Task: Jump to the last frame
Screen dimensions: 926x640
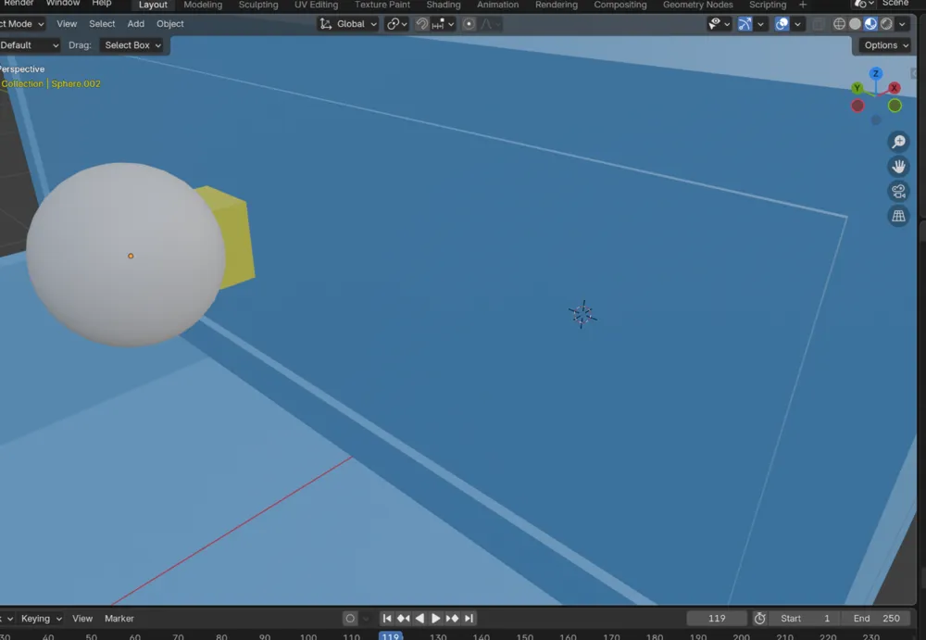Action: pyautogui.click(x=469, y=618)
